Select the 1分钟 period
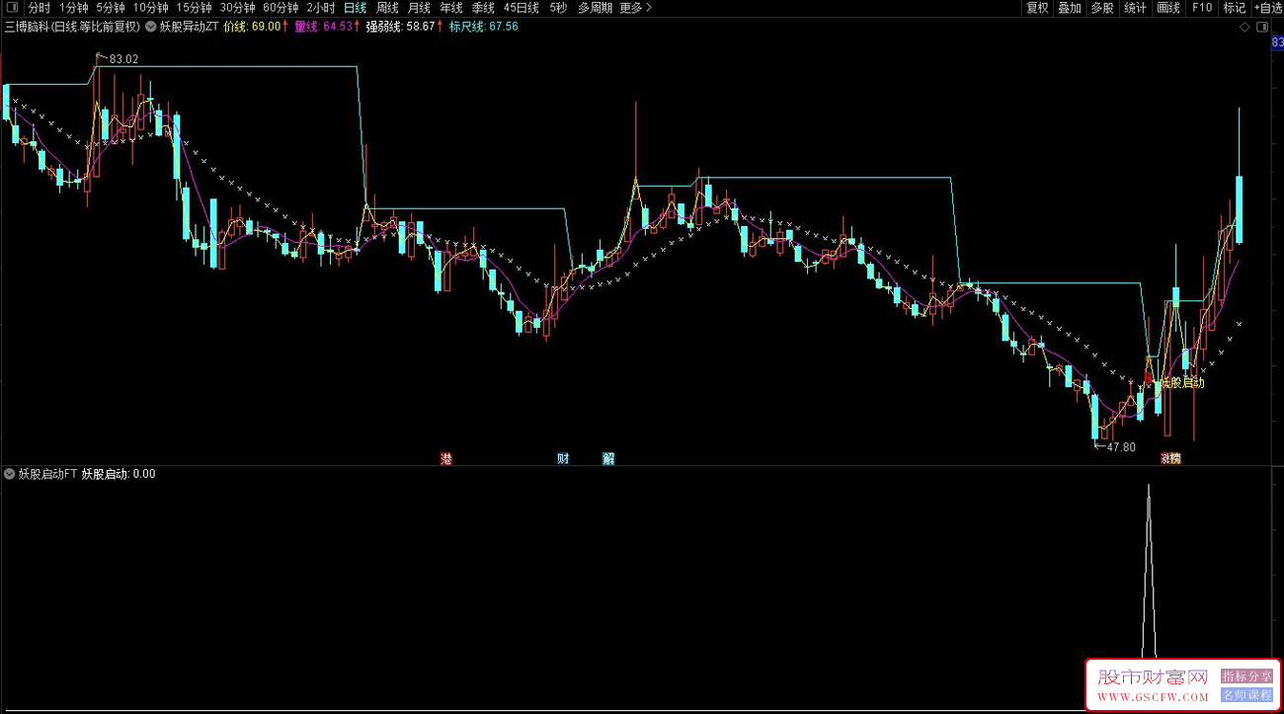1284x714 pixels. pos(74,8)
